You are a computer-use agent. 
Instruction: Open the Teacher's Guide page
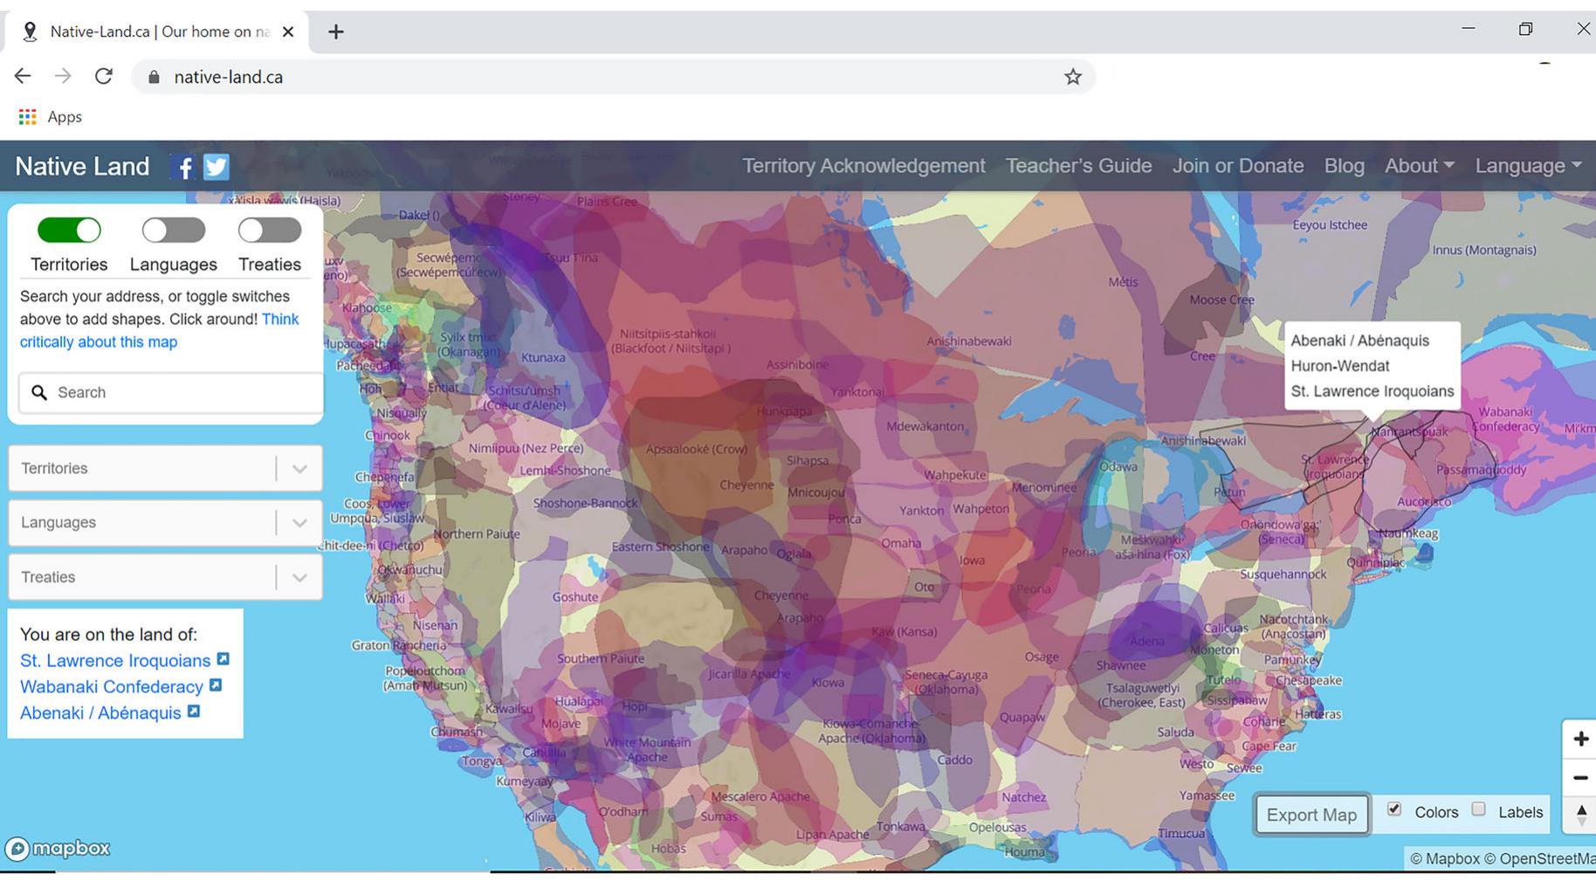click(x=1078, y=166)
